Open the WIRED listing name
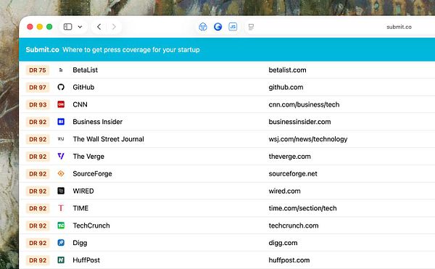 coord(83,191)
